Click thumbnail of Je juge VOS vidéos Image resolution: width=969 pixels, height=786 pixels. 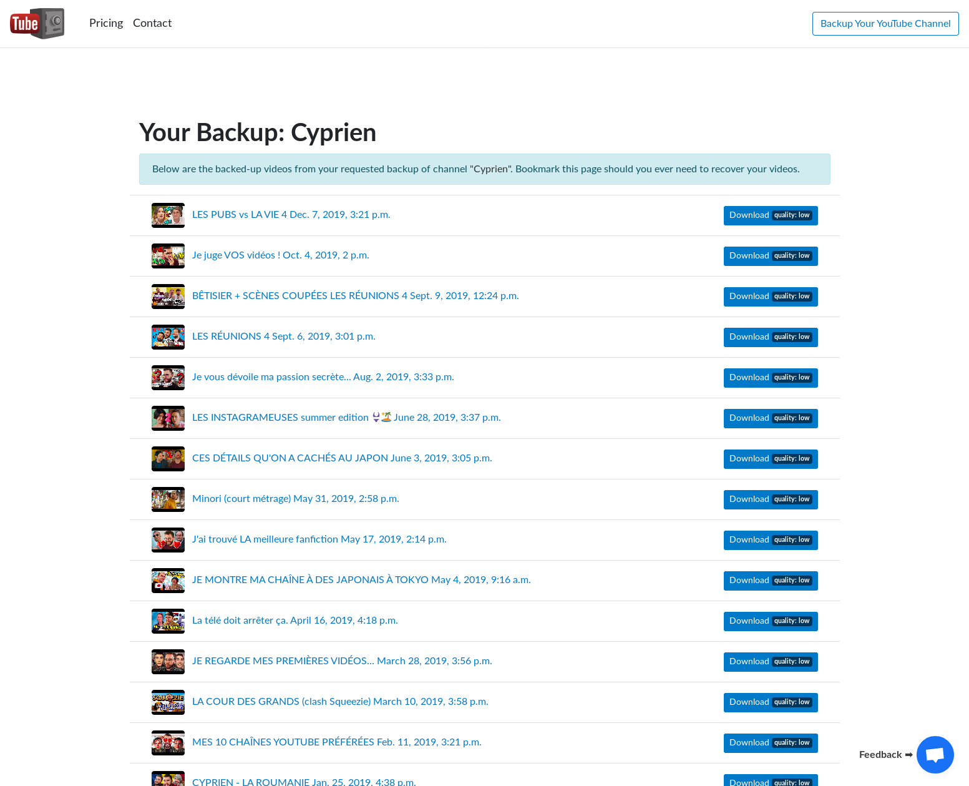168,256
